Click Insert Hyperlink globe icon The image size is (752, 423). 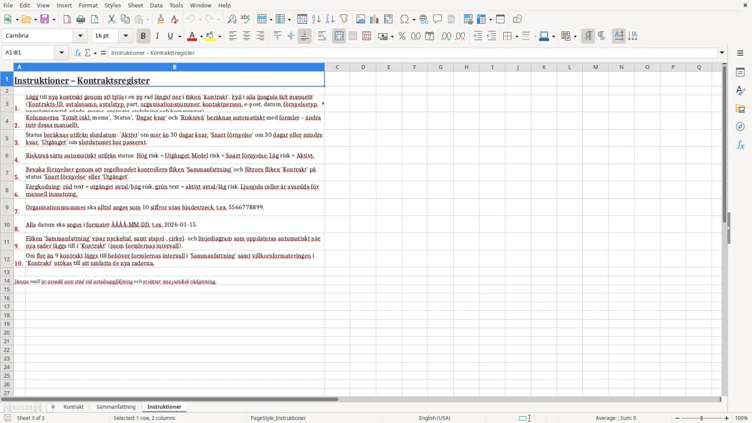424,19
